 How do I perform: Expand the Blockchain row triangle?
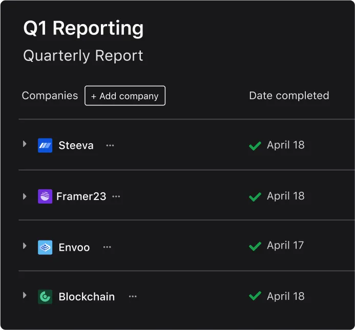pos(25,295)
